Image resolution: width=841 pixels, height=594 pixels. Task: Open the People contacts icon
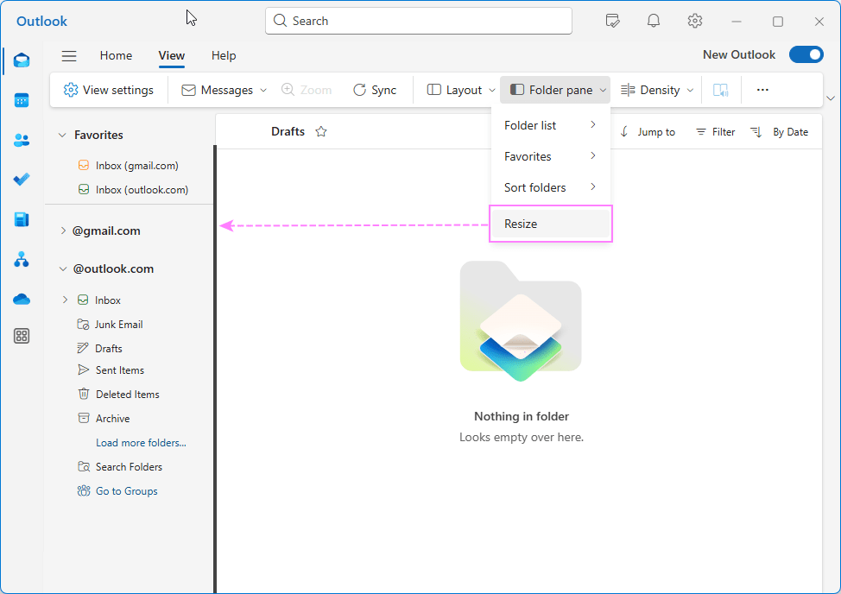[x=22, y=141]
